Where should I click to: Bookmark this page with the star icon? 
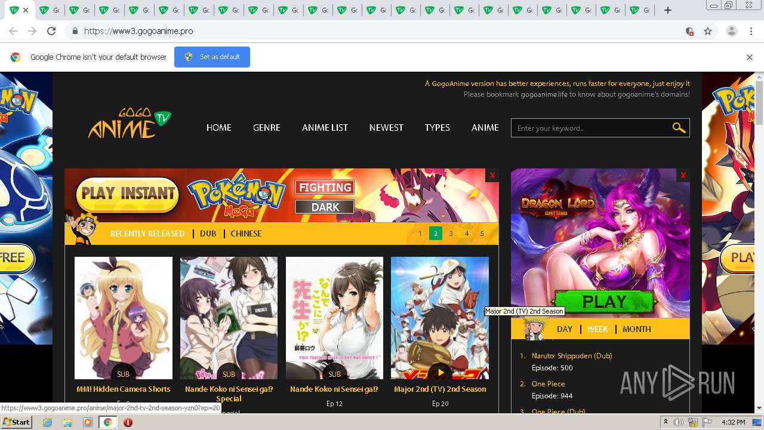point(708,31)
